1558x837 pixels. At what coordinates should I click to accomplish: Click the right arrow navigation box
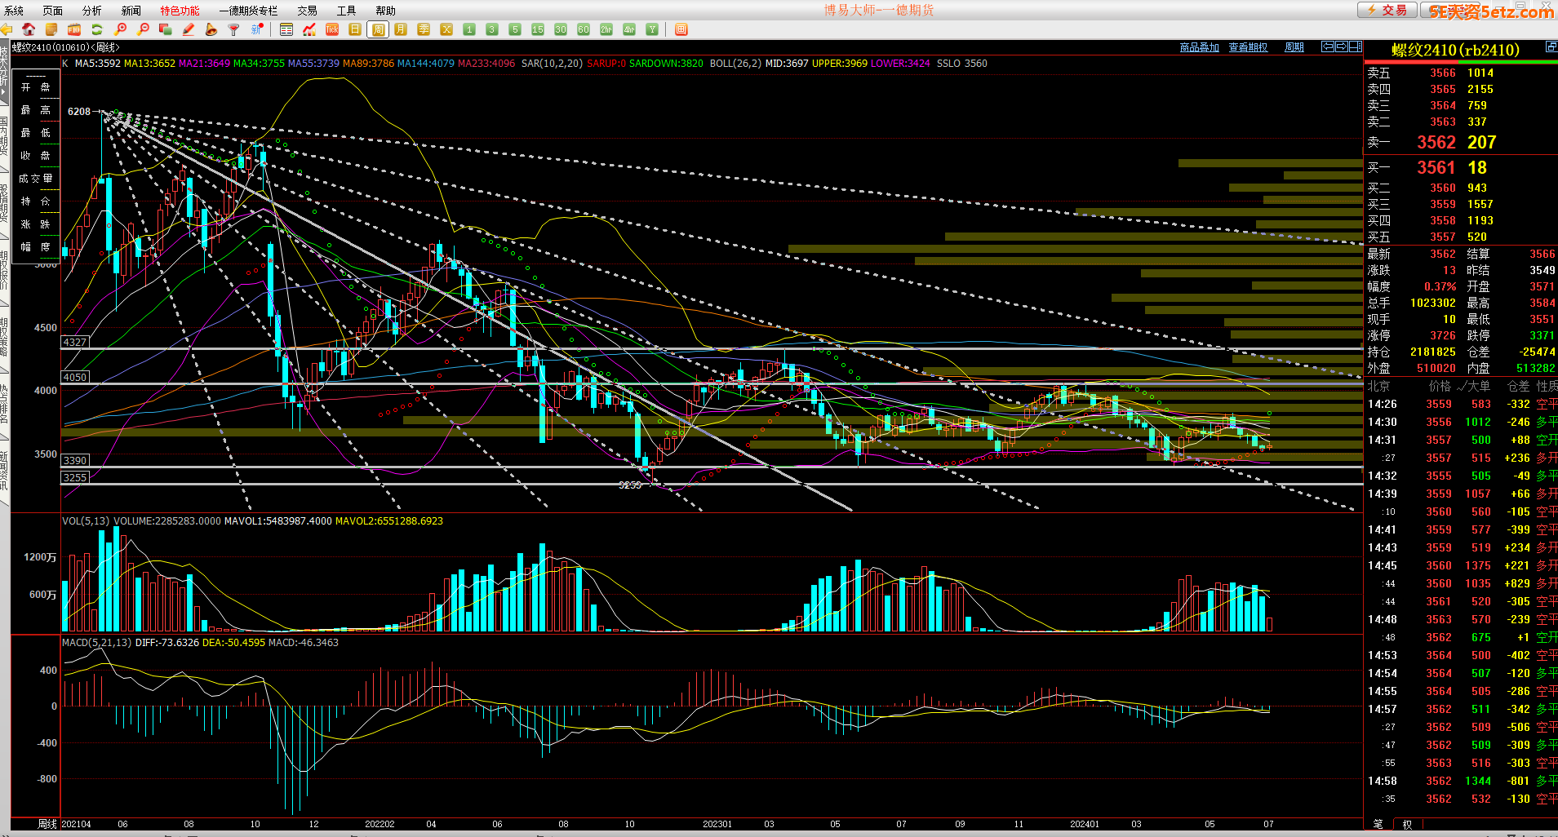(x=1341, y=46)
